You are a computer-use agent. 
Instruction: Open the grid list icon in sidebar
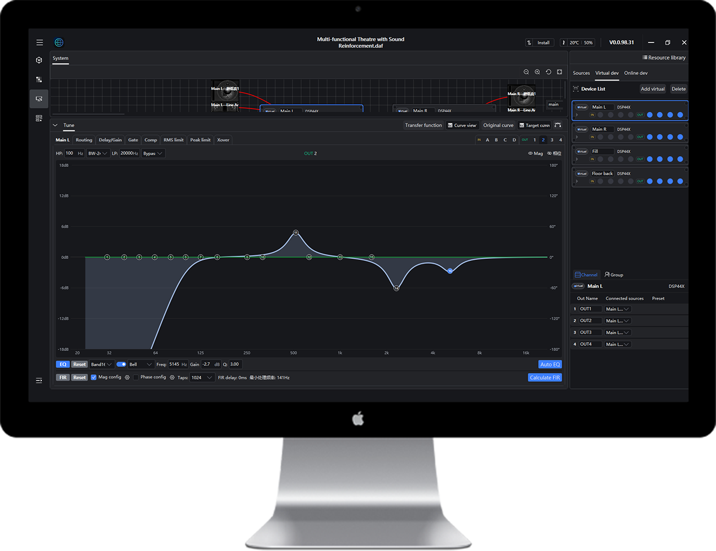(39, 118)
